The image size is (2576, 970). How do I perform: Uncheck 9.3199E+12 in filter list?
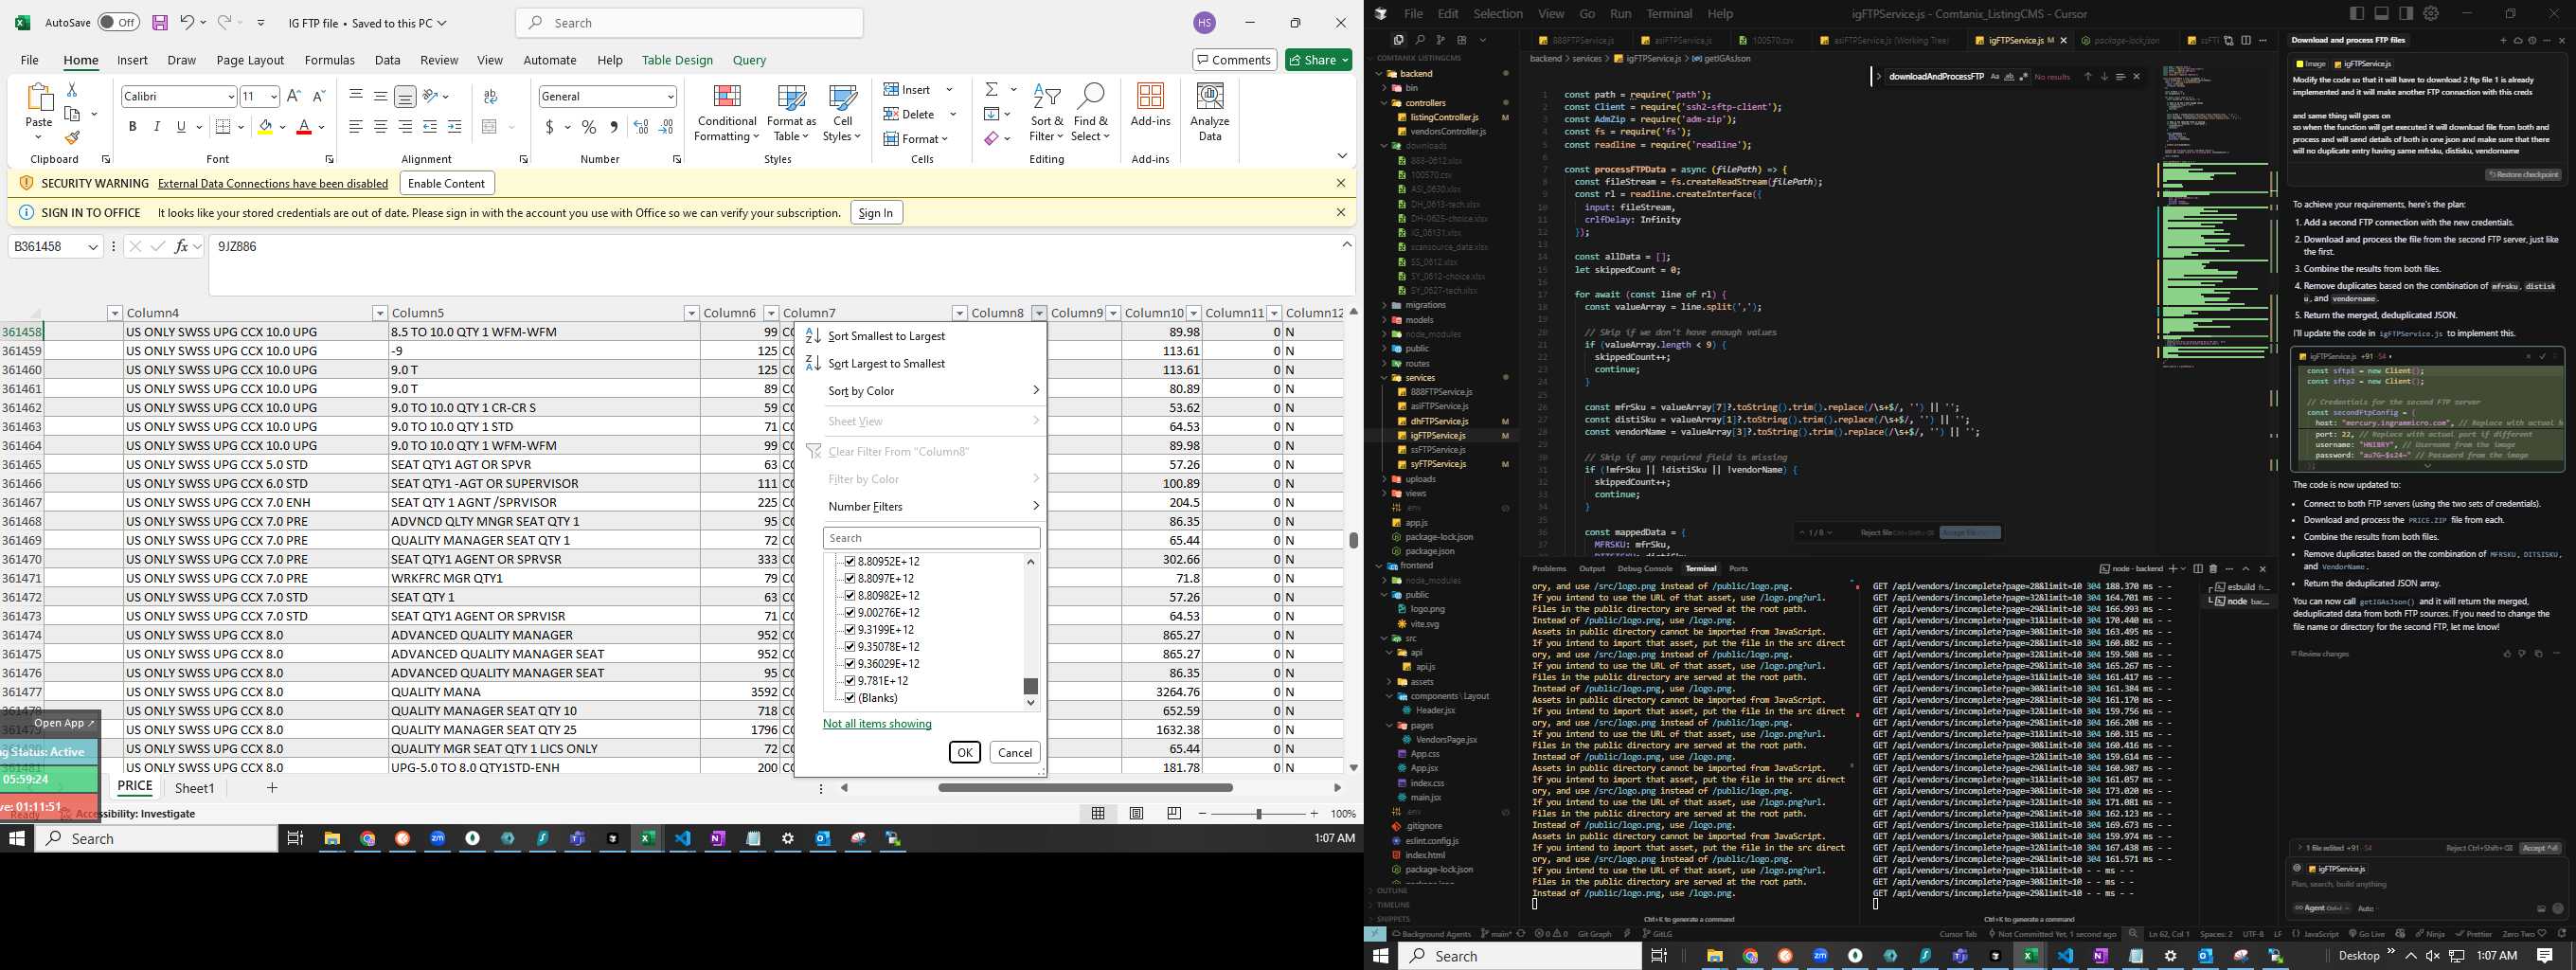pos(850,630)
